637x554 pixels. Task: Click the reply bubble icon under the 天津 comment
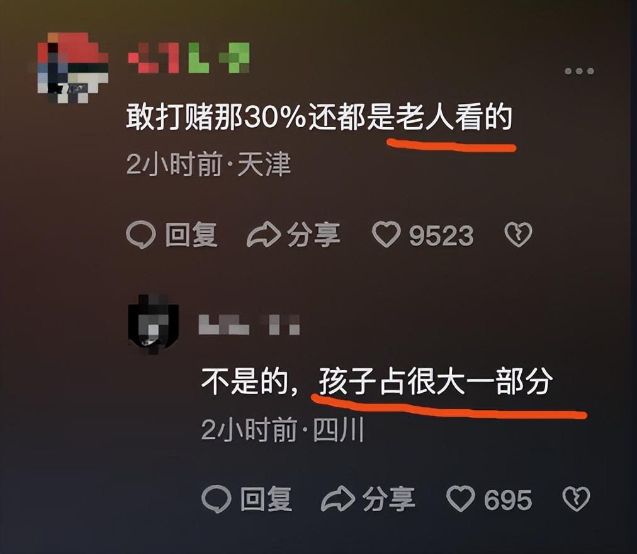(140, 235)
